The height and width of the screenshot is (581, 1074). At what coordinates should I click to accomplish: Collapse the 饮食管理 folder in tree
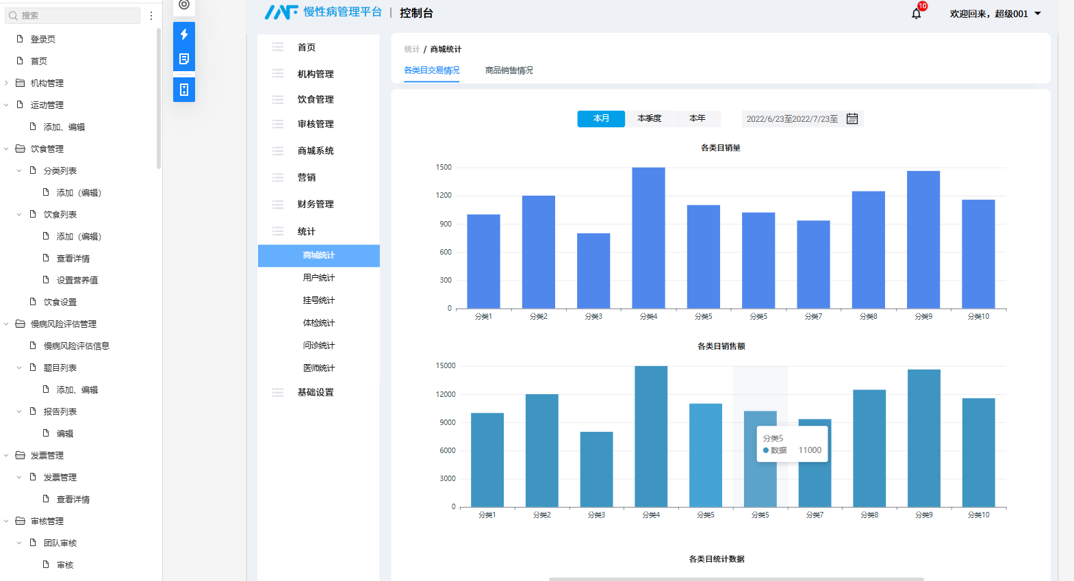6,149
